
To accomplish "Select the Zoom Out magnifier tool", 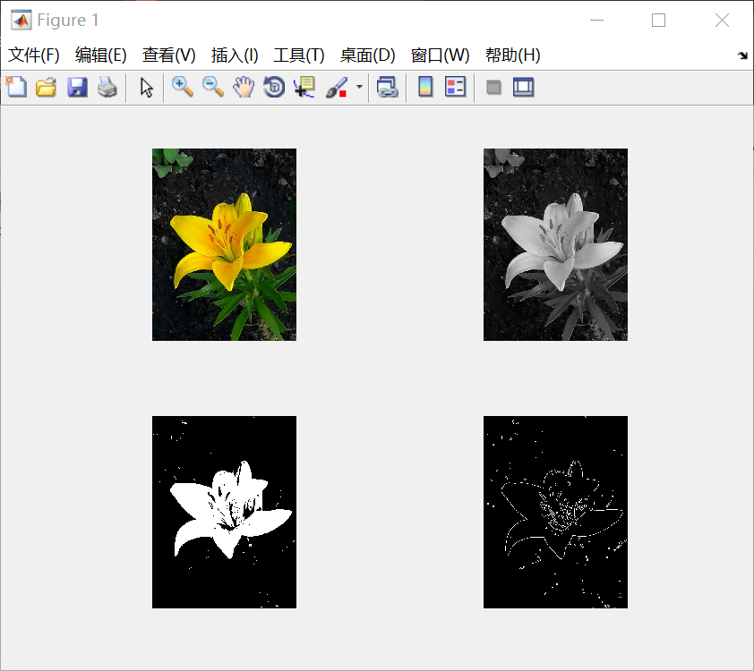I will click(x=214, y=87).
